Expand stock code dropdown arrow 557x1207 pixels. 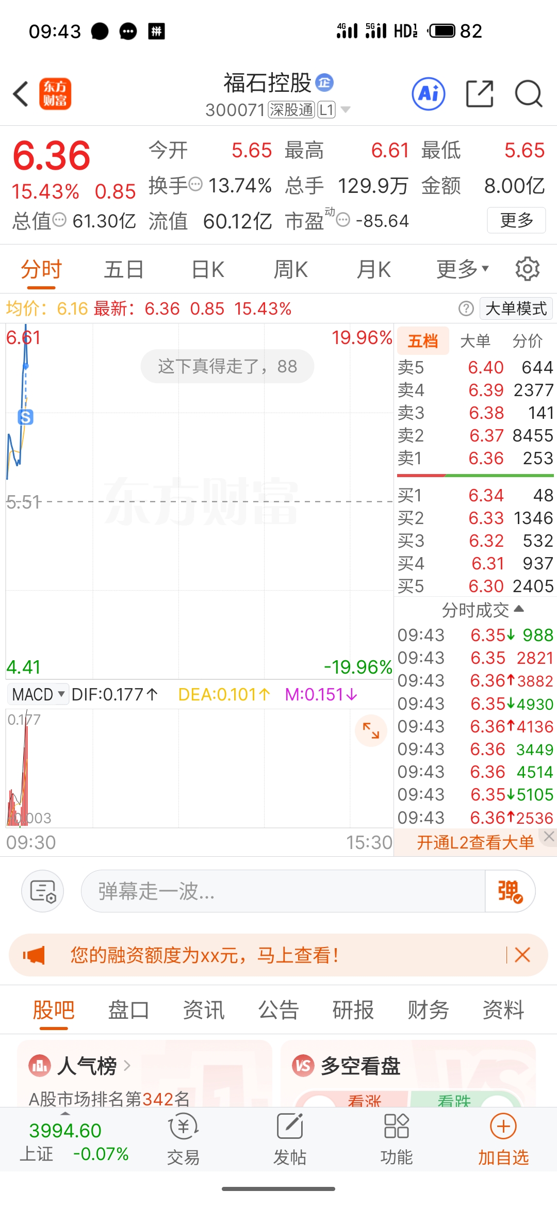(x=346, y=109)
